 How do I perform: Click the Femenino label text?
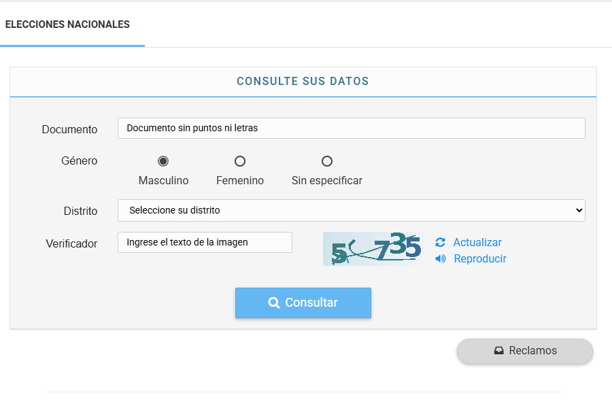240,181
